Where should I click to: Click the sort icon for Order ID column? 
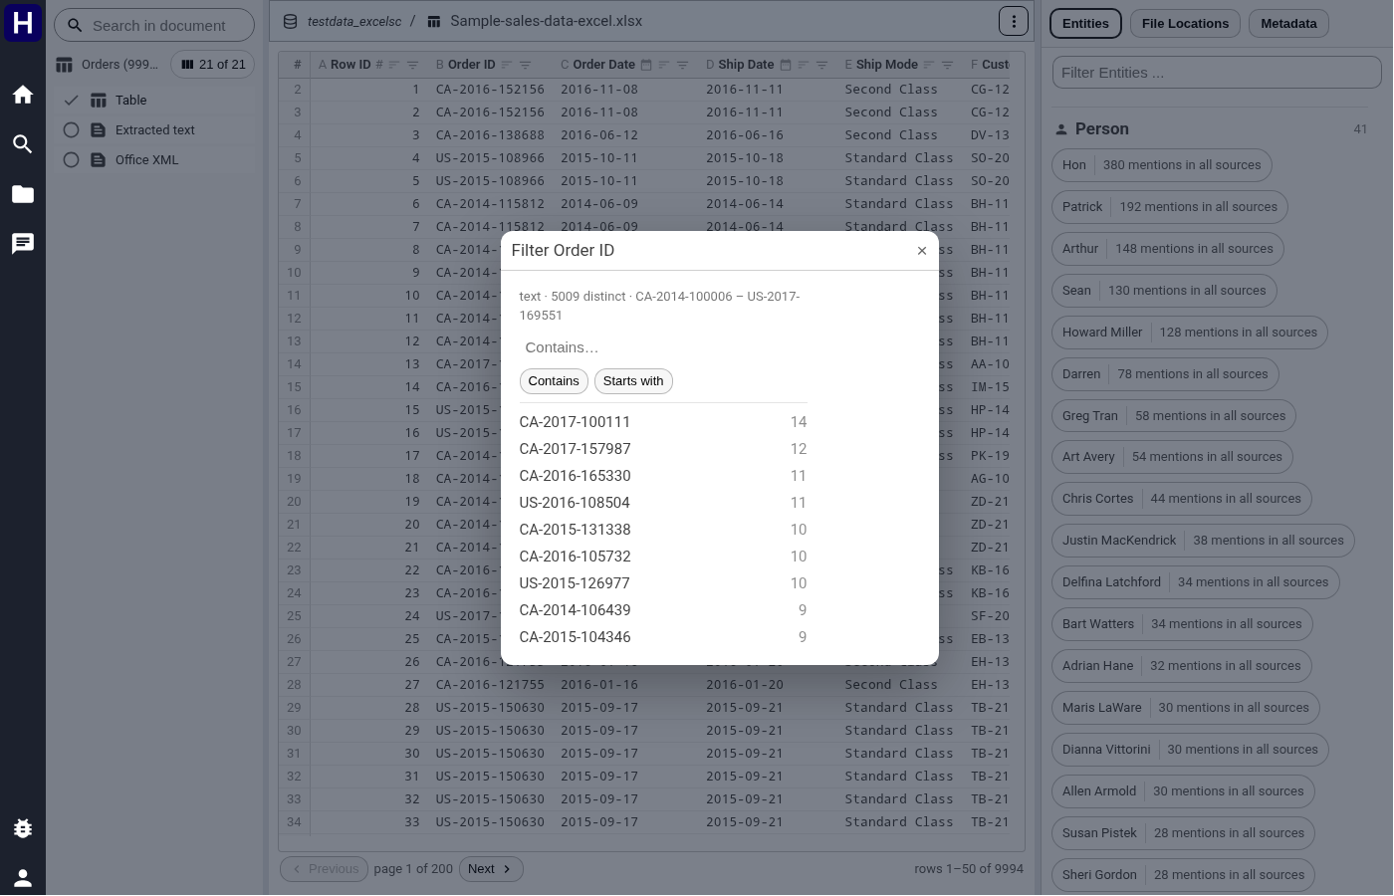[x=507, y=65]
